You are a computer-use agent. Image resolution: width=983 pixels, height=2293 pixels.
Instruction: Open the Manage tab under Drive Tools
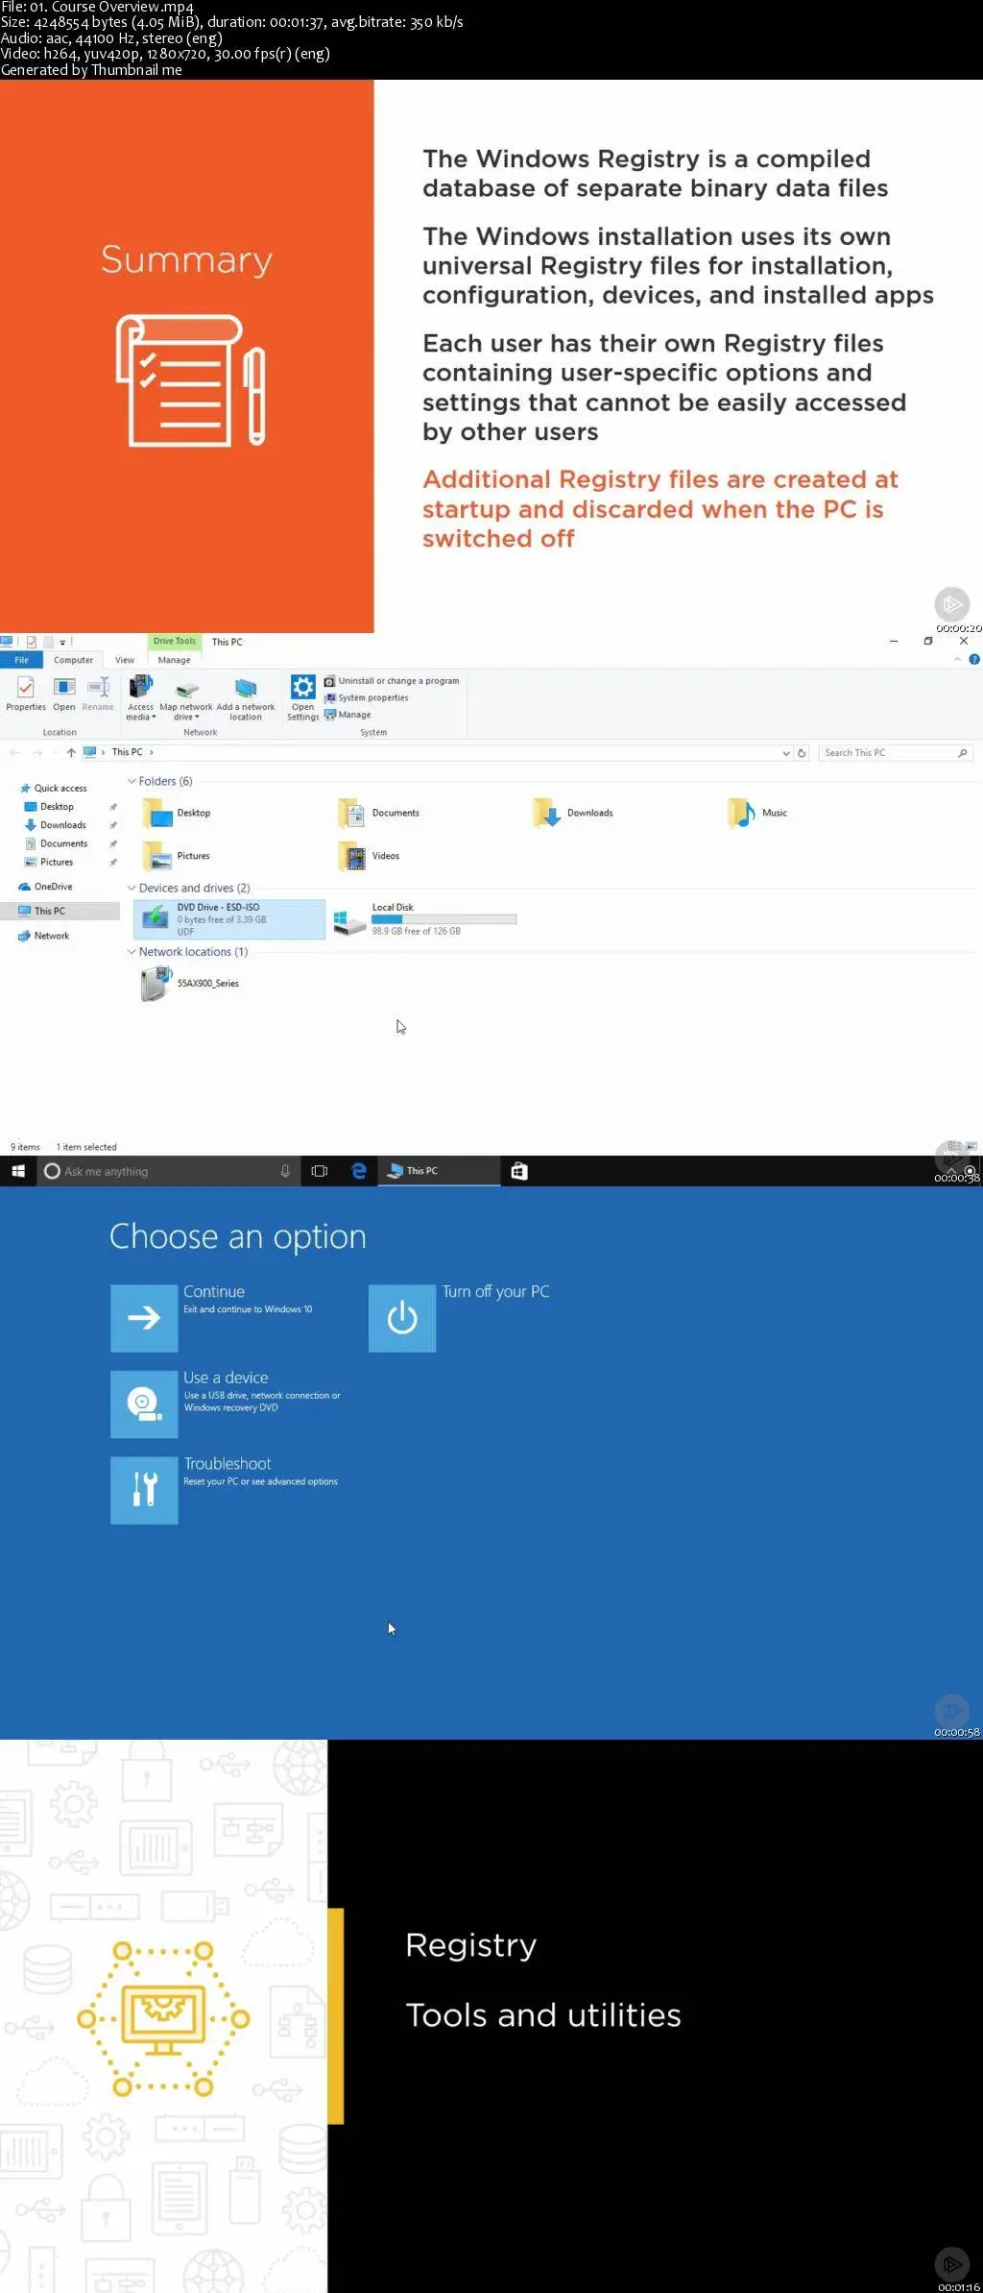click(x=174, y=660)
